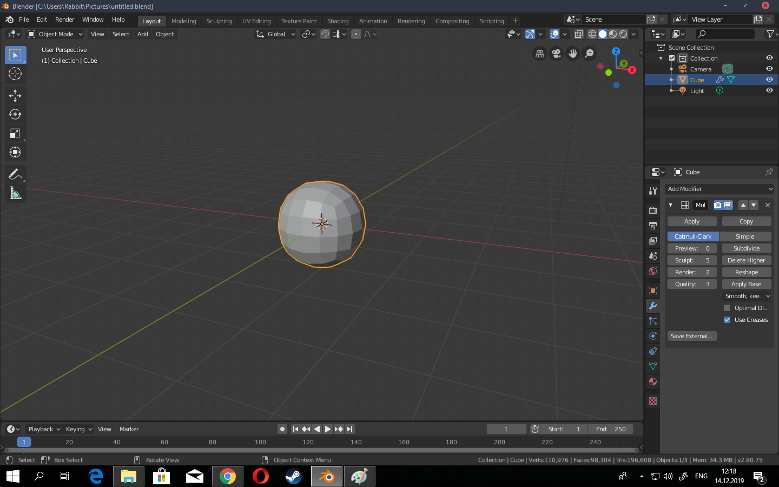Viewport: 779px width, 487px height.
Task: Click the Apply Base button
Action: click(x=747, y=284)
